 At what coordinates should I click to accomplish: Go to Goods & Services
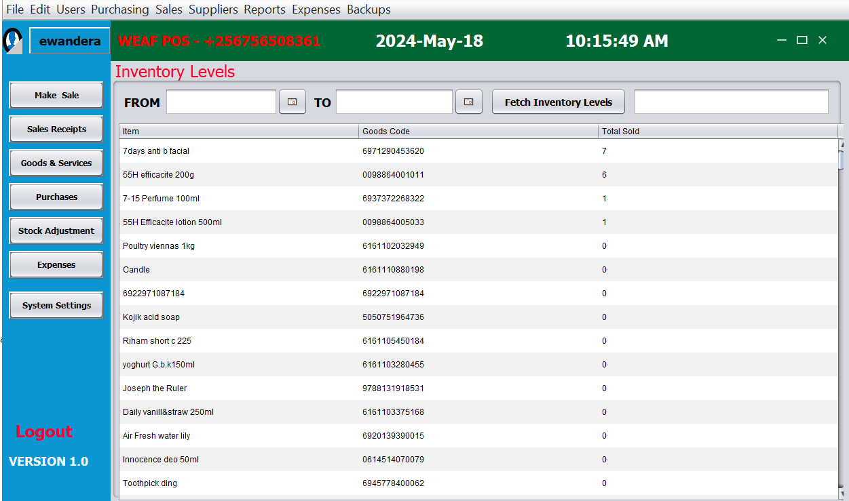(56, 163)
